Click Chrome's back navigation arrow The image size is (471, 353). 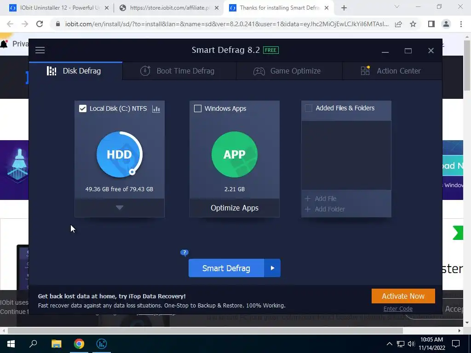coord(10,24)
